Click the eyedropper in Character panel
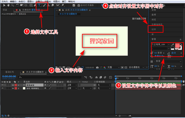185x118 pixels. pyautogui.click(x=172, y=45)
